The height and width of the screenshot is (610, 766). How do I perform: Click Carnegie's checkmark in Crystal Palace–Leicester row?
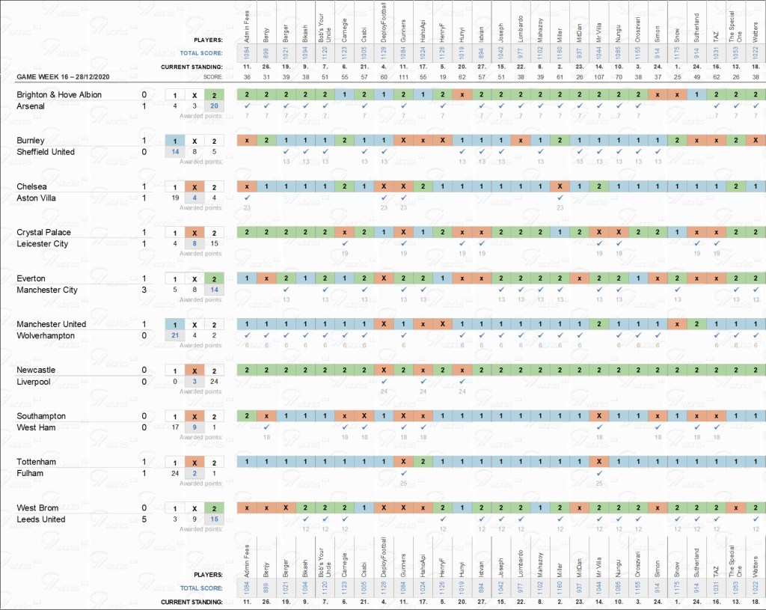click(345, 243)
